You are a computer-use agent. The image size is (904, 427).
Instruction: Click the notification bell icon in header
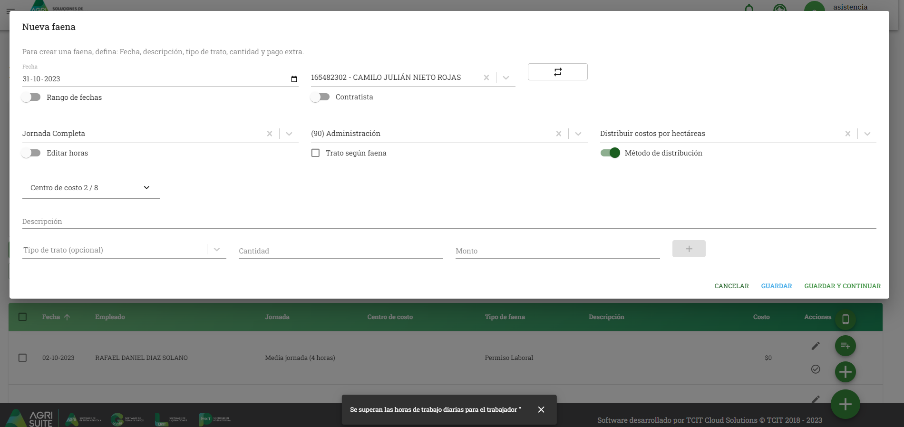749,8
